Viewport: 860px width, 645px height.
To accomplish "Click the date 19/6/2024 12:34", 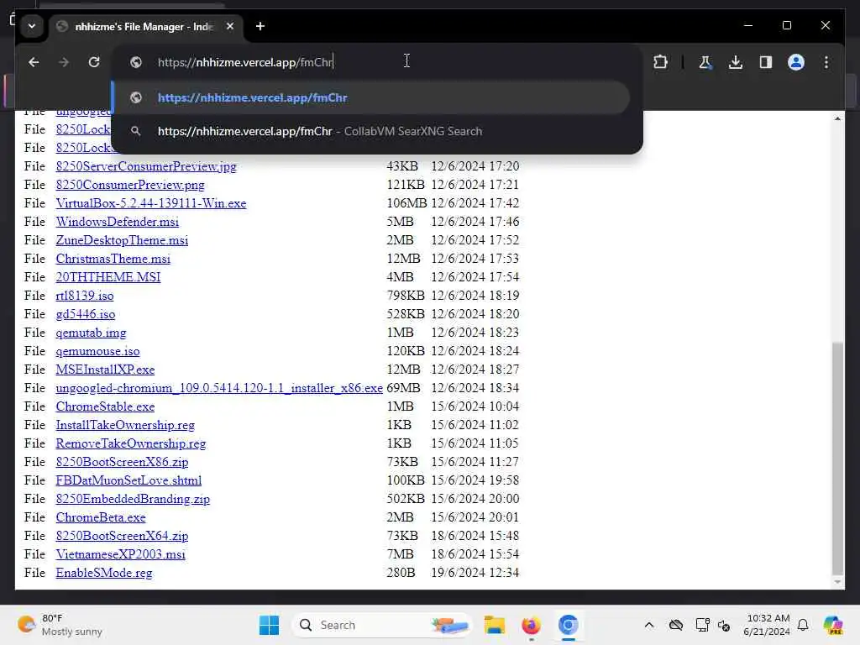I will (475, 573).
